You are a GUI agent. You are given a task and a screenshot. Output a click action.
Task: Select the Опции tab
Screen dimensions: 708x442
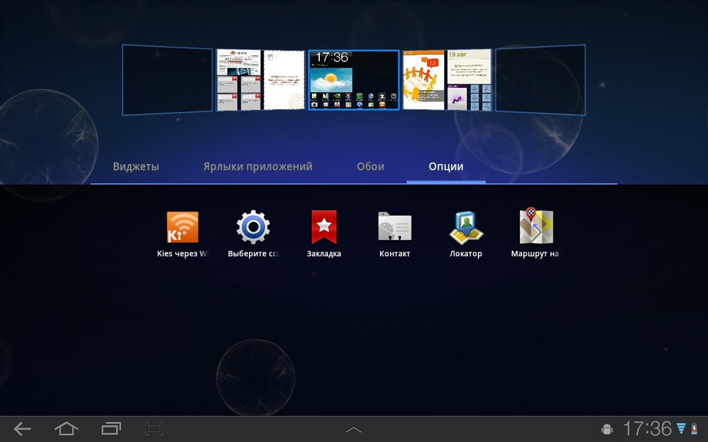446,167
